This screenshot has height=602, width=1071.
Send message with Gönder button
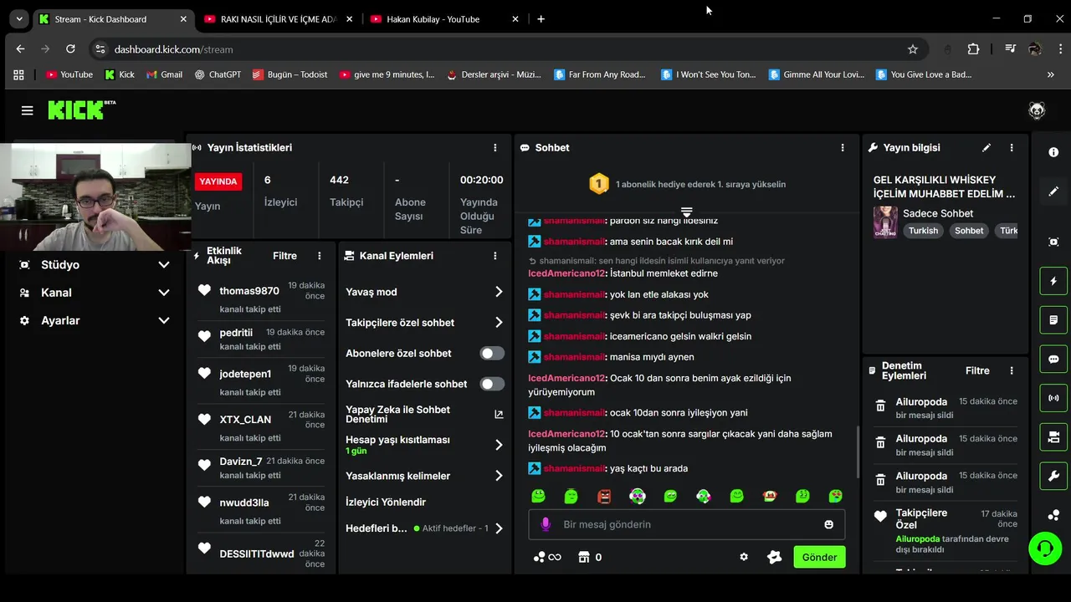tap(819, 557)
